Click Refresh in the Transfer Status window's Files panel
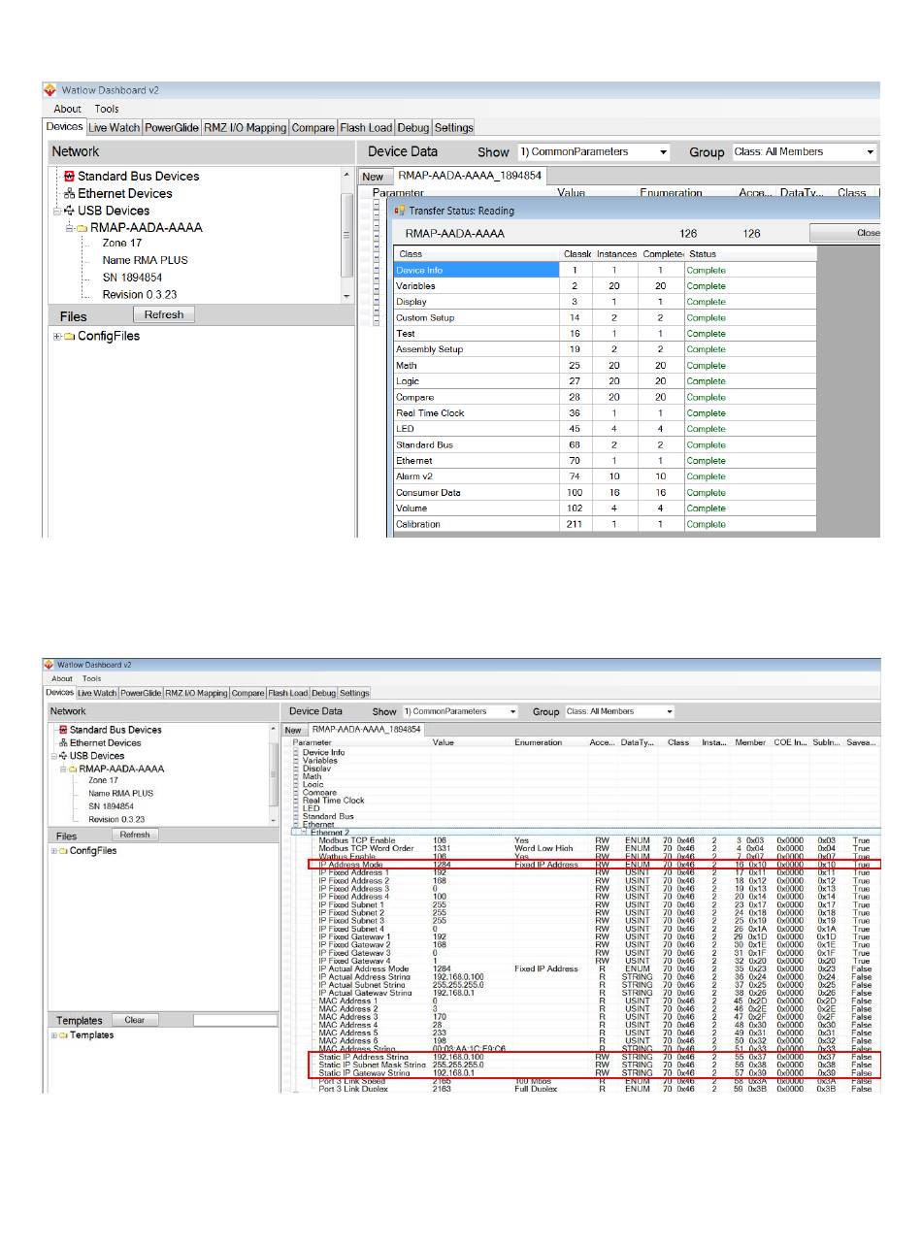This screenshot has width=922, height=1246. point(164,314)
